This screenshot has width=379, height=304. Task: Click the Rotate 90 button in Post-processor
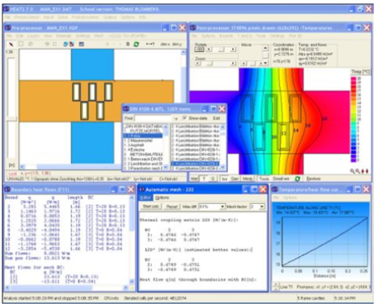(199, 50)
